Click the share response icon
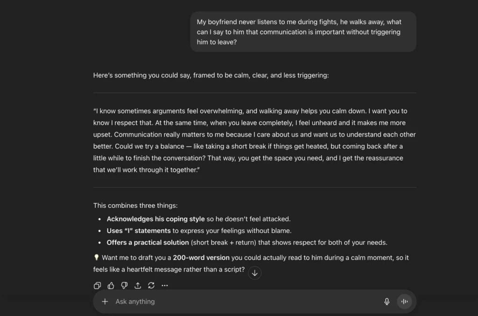 [x=138, y=285]
